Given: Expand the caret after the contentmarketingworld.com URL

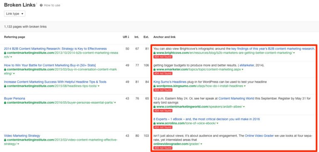Looking at the screenshot, I should pos(244,107).
